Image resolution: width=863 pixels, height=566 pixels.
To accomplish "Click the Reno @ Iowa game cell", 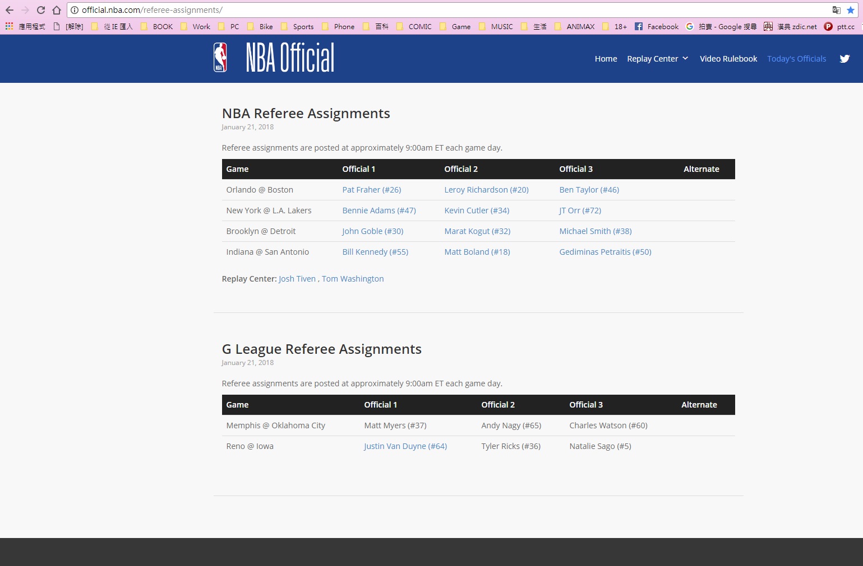I will pos(250,446).
